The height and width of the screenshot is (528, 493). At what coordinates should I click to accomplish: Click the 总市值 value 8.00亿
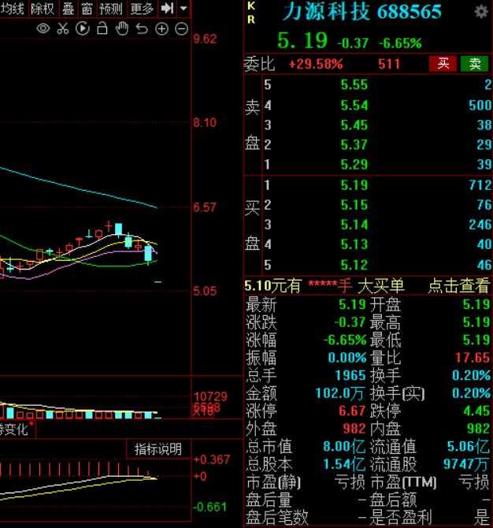pos(344,447)
